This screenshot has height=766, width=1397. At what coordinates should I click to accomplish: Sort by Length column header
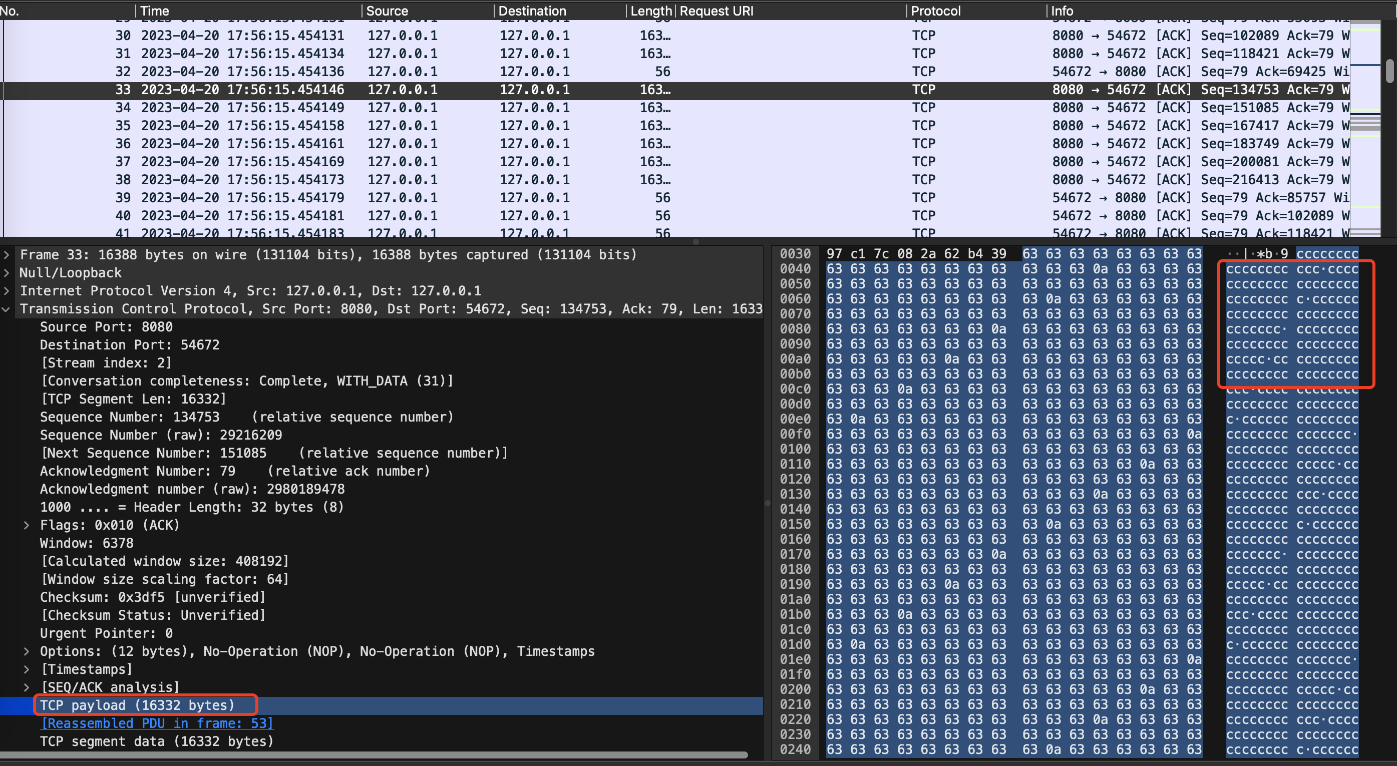point(651,11)
